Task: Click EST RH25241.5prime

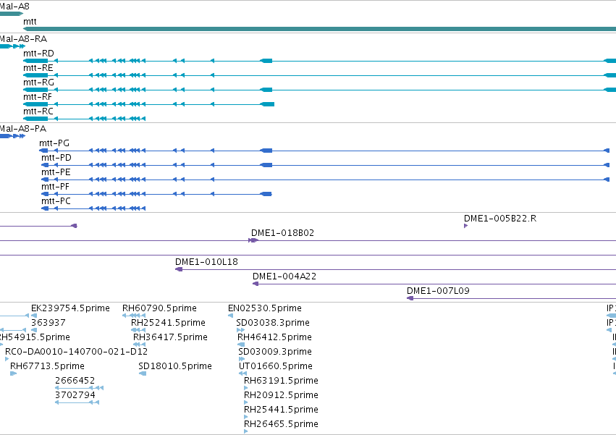Action: click(x=168, y=323)
